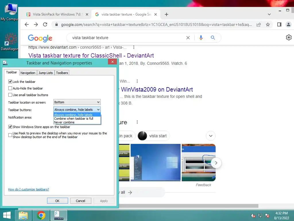Open the Taskbar location on screen dropdown
This screenshot has height=221, width=294.
77,102
